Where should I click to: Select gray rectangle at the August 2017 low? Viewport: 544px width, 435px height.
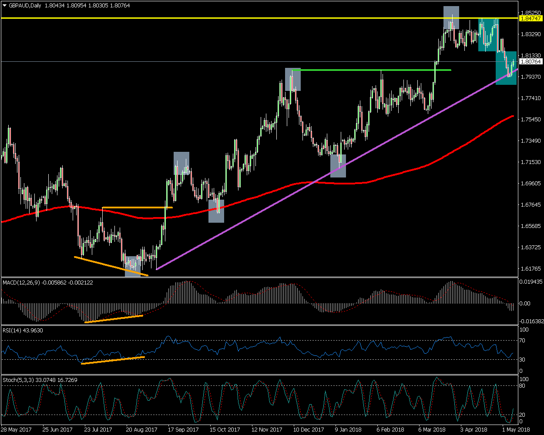pyautogui.click(x=133, y=266)
